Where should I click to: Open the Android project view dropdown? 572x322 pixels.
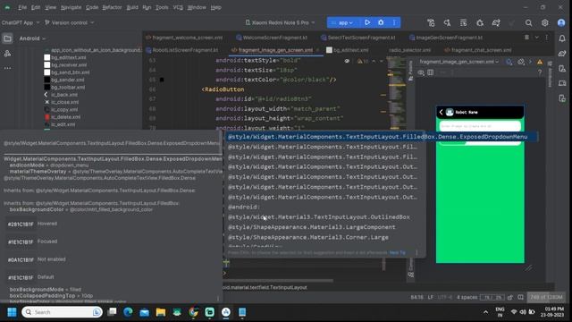(x=32, y=38)
